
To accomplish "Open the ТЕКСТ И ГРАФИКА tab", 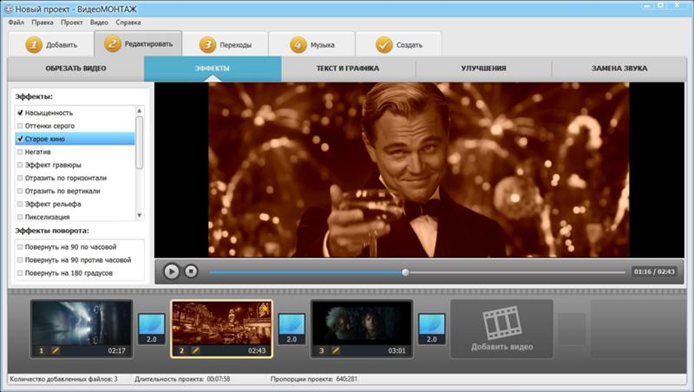I will (348, 69).
